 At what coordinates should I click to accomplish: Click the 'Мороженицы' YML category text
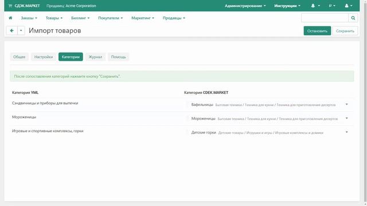(24, 117)
